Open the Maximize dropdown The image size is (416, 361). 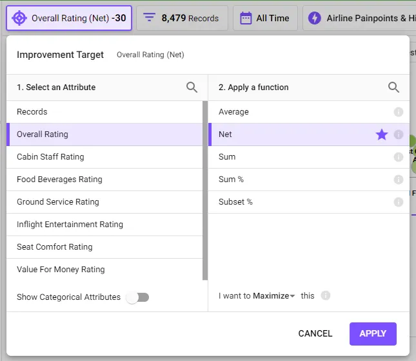coord(274,295)
